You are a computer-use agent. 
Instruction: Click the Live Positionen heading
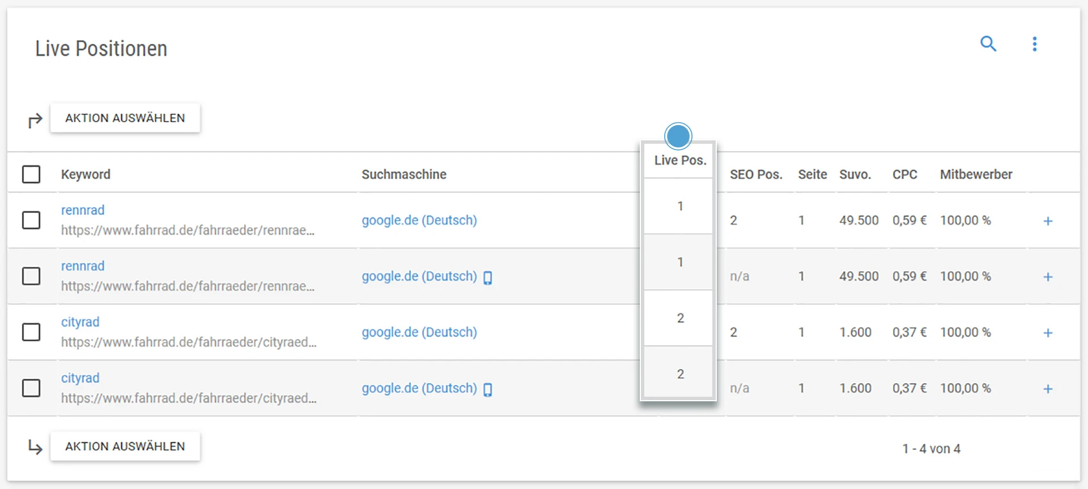click(101, 49)
